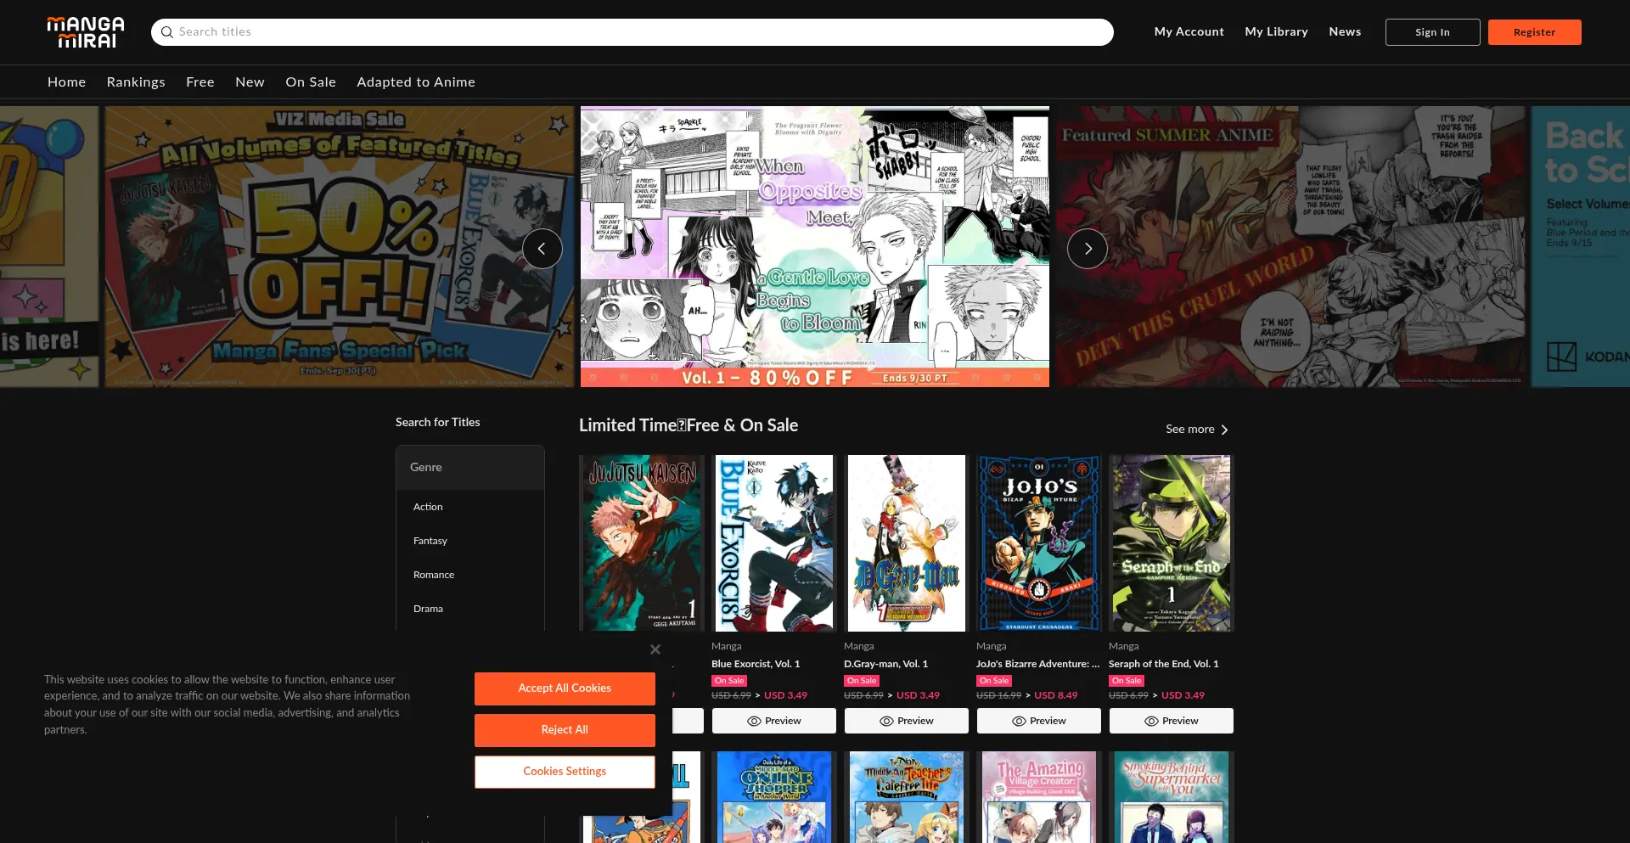
Task: Open the JoJo's Bizarre Adventure cover
Action: 1039,543
